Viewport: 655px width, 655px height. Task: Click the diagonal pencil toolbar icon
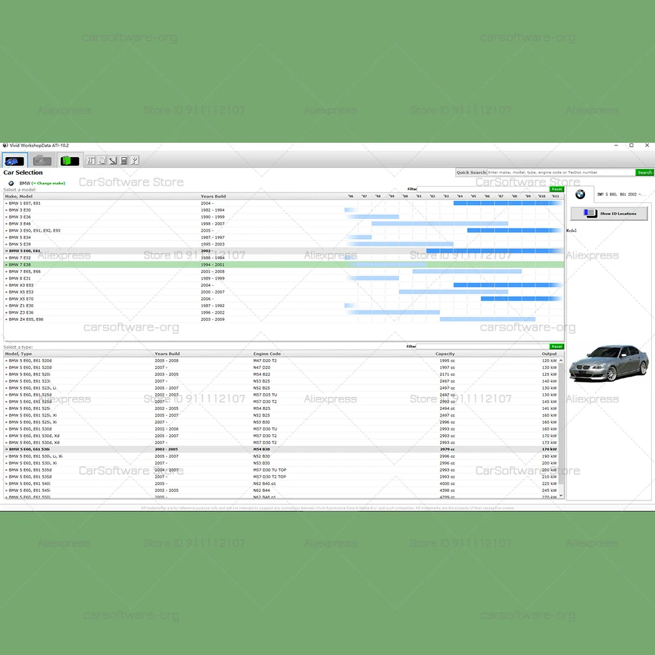coord(113,160)
